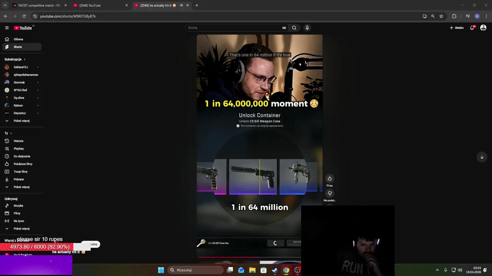Open ajthepolishamerican subscription channel
The width and height of the screenshot is (492, 276).
(x=22, y=75)
